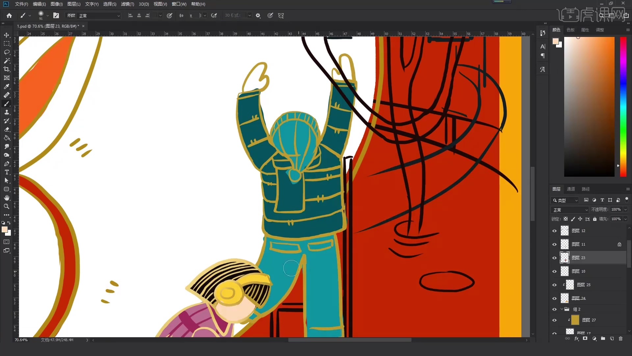Add layer style with the fx icon
The width and height of the screenshot is (632, 356).
pyautogui.click(x=576, y=339)
